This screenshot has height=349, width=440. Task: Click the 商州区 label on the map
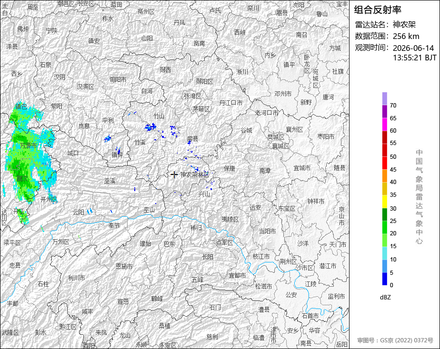coord(146,12)
